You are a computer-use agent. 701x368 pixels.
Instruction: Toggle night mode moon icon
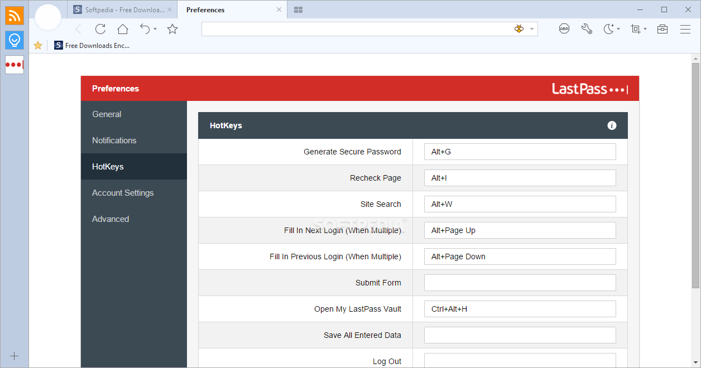[x=609, y=29]
